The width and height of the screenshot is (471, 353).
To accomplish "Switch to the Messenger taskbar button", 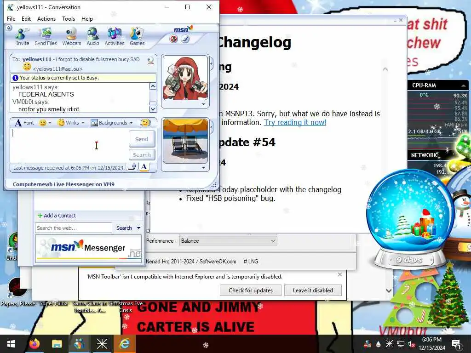I will (79, 344).
